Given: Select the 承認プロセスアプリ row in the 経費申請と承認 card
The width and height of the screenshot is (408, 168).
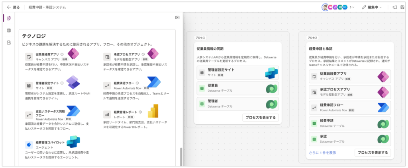Looking at the screenshot, I should [x=350, y=92].
